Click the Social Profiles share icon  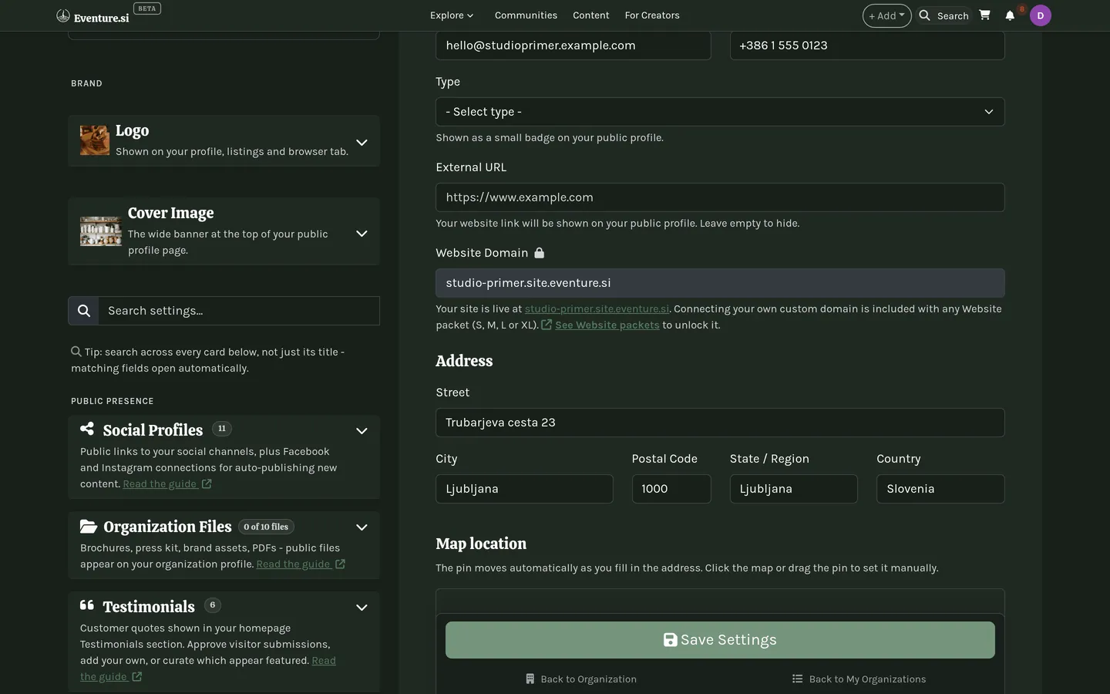tap(87, 429)
